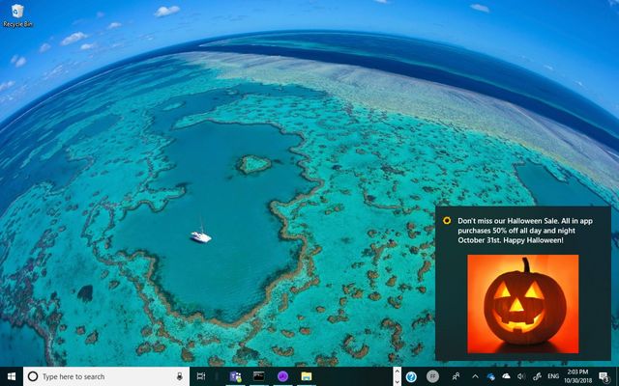Click the taskbar toolbar scroll down arrow
Screen dimensions: 619x386
(398, 381)
